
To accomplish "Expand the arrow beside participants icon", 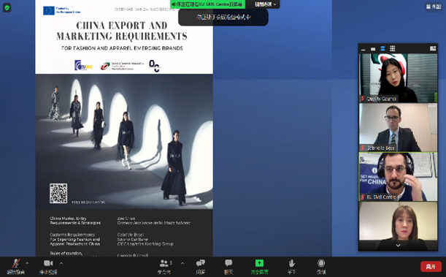I will click(x=182, y=263).
